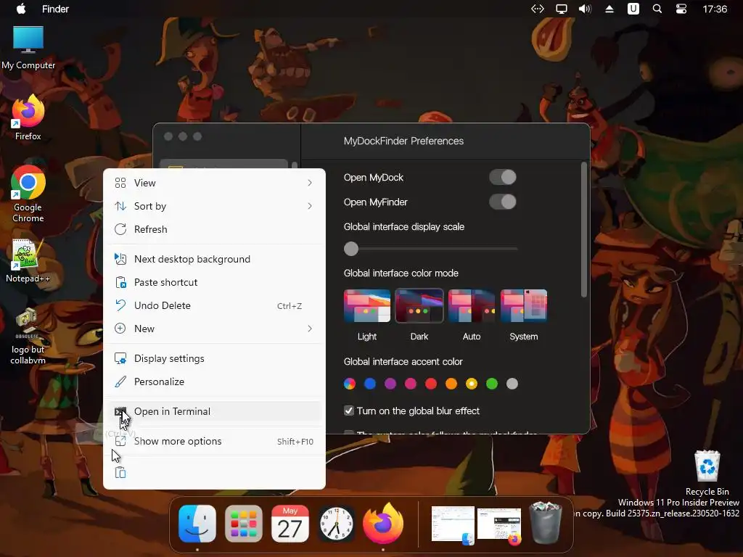Click the 17:36 clock in menu bar
743x557 pixels.
click(x=715, y=9)
